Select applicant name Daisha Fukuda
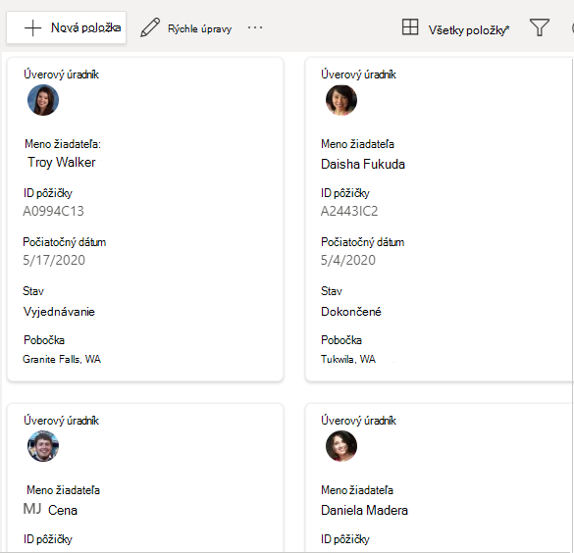The width and height of the screenshot is (574, 553). pos(363,164)
